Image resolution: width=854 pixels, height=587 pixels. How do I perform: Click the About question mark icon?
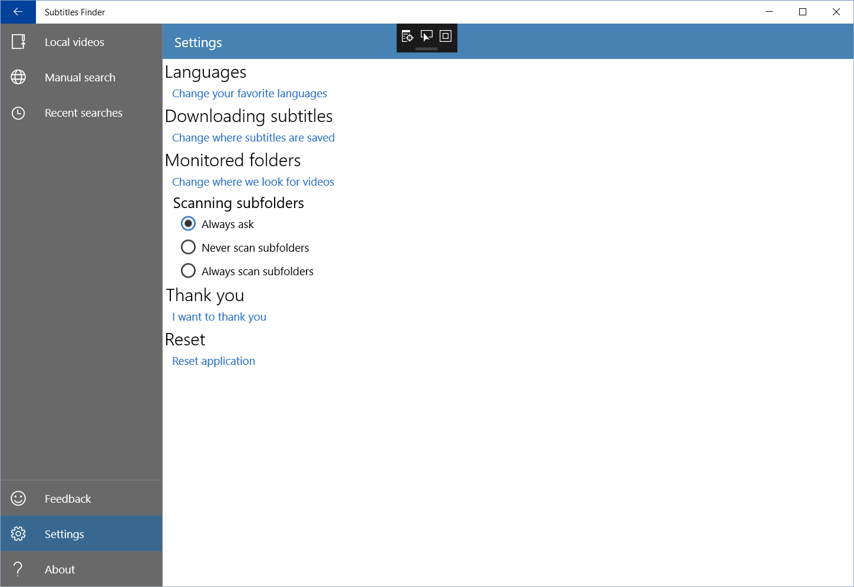click(19, 569)
